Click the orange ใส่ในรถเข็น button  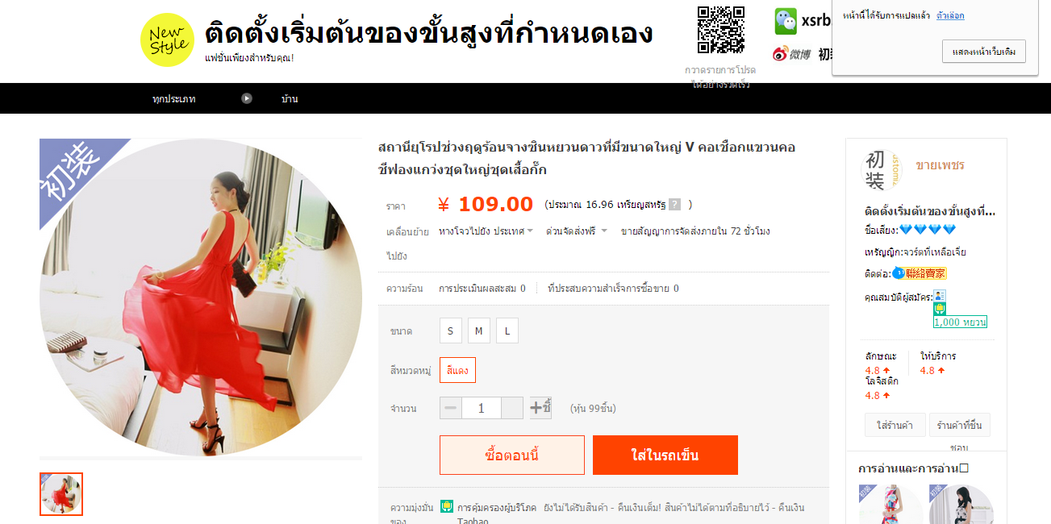(665, 455)
